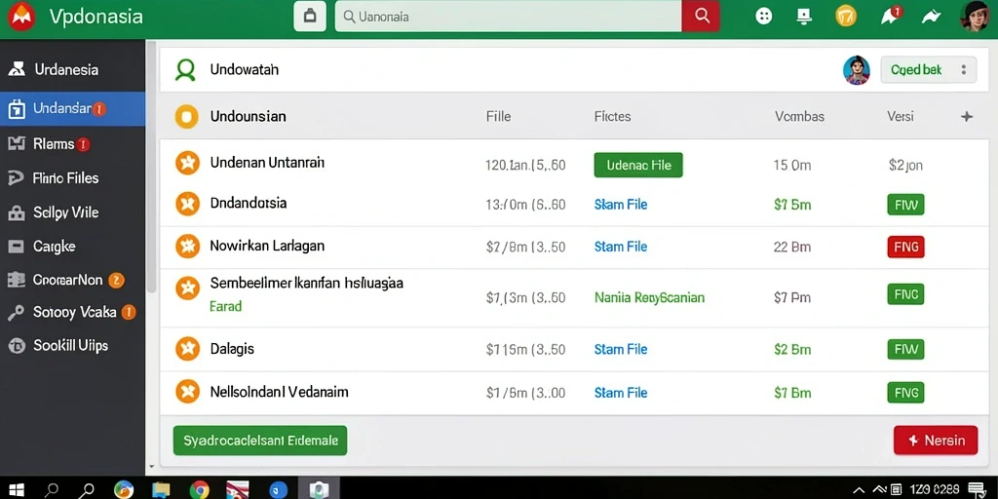Click the green FIW badge in Dndandotsia row

point(905,205)
